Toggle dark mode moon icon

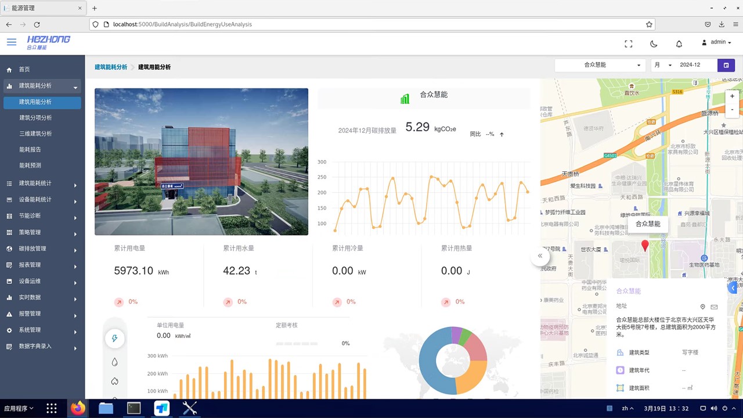pyautogui.click(x=654, y=44)
